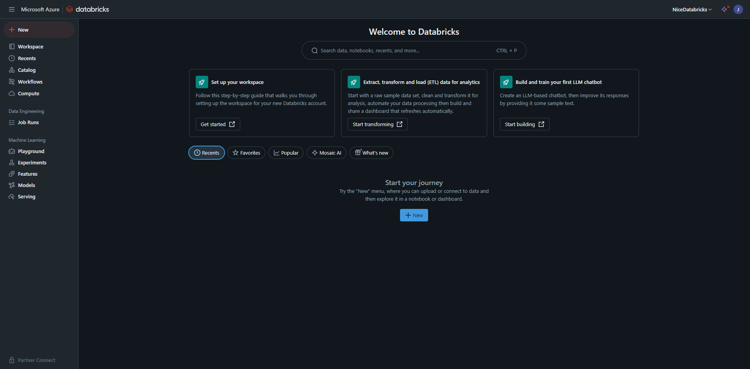The width and height of the screenshot is (750, 369).
Task: Click the Partner Connect lock icon
Action: 12,360
